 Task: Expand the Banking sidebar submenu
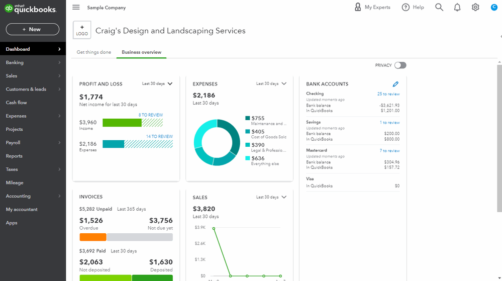[59, 62]
